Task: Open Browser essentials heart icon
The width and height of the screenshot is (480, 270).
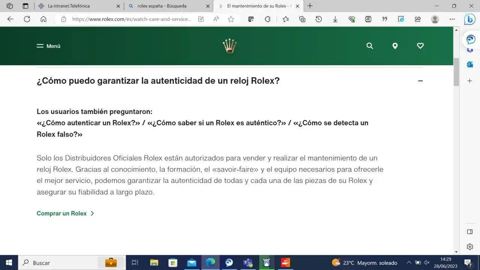Action: click(x=352, y=19)
